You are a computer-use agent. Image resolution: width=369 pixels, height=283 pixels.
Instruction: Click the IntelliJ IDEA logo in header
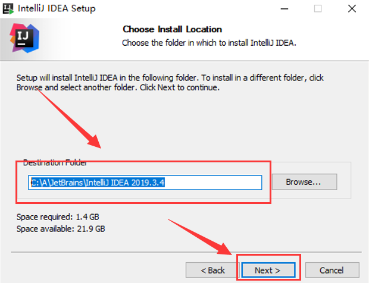click(24, 38)
